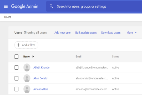Check the box for Amanda Reis
The image size is (142, 95).
(17, 89)
